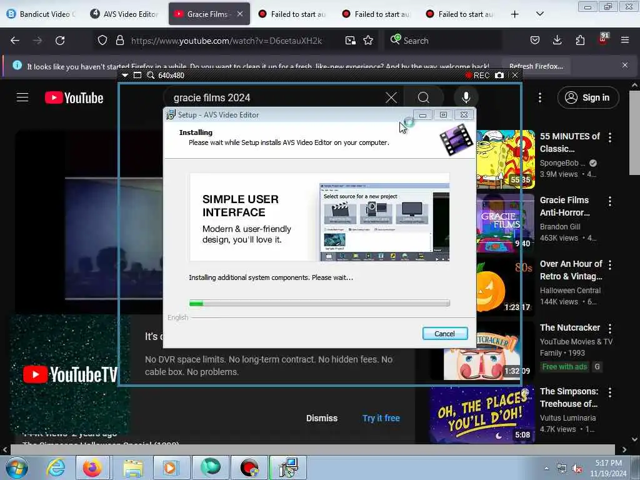Clear the YouTube search text
The height and width of the screenshot is (480, 640).
pyautogui.click(x=391, y=97)
